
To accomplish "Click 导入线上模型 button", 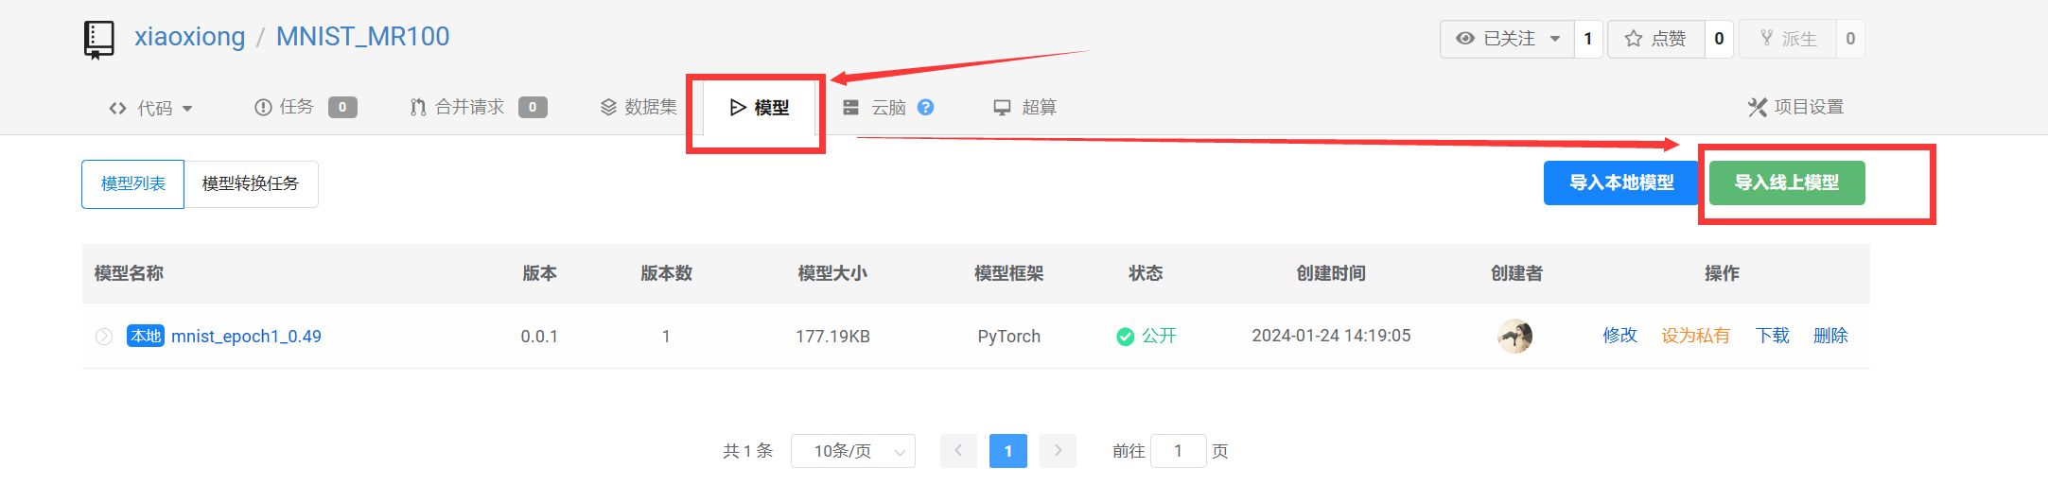I will pos(1787,182).
